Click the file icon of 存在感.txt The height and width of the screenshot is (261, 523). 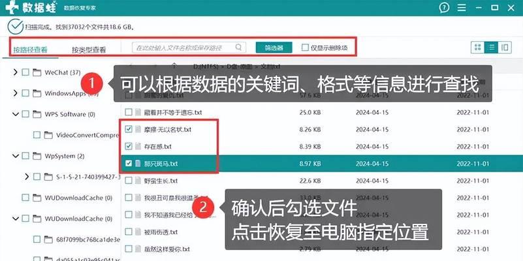click(x=138, y=146)
